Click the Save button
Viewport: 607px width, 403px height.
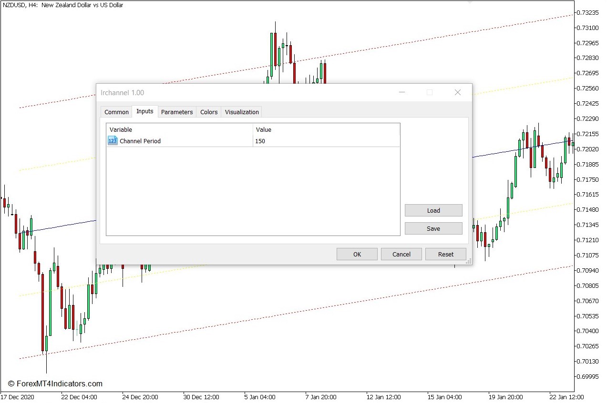433,228
